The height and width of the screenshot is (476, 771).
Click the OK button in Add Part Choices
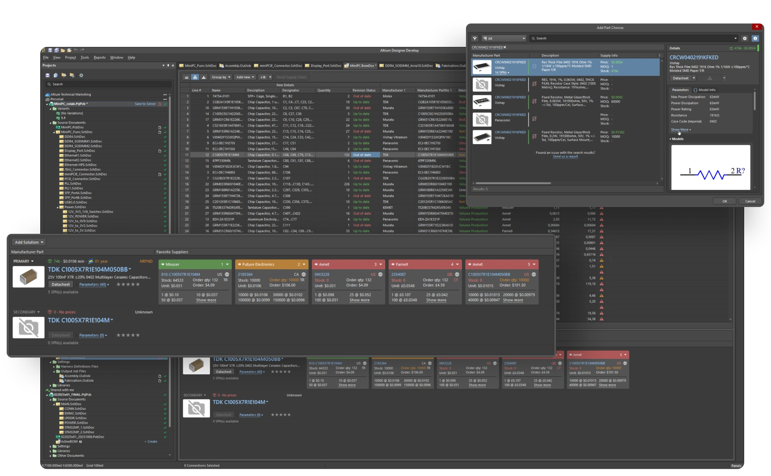coord(724,201)
